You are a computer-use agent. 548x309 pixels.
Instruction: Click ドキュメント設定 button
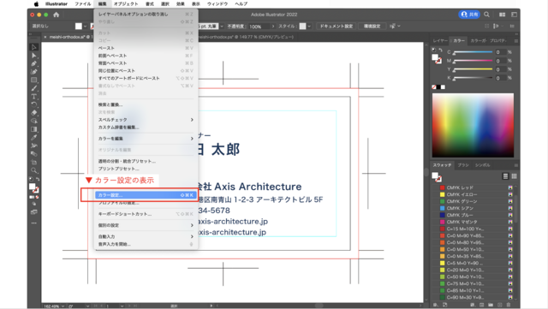click(337, 27)
